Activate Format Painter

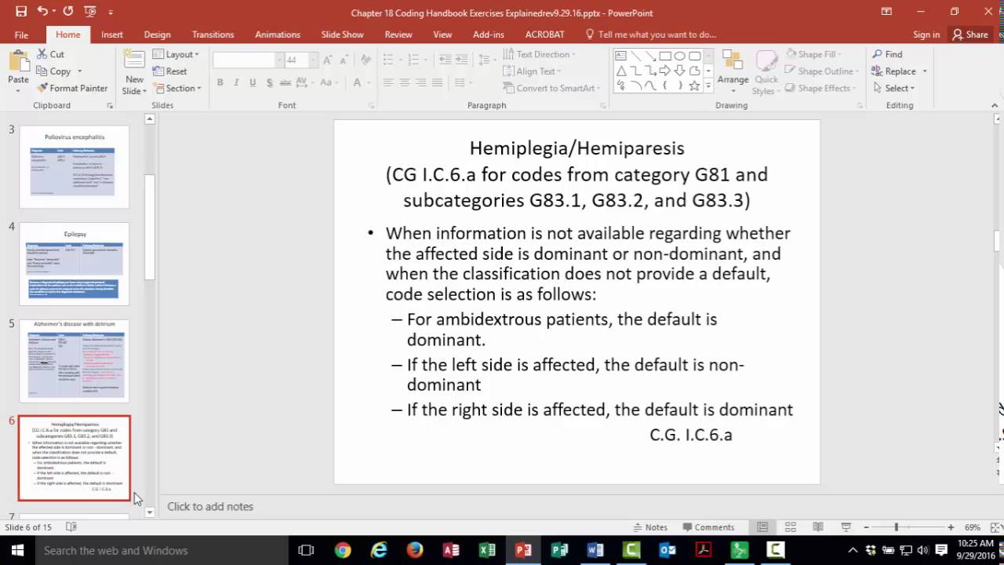(x=71, y=88)
